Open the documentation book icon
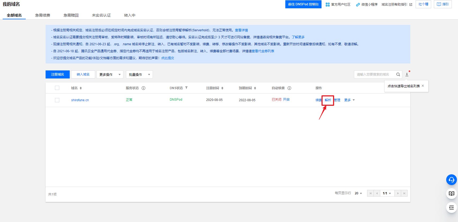The width and height of the screenshot is (458, 222). coord(451,194)
